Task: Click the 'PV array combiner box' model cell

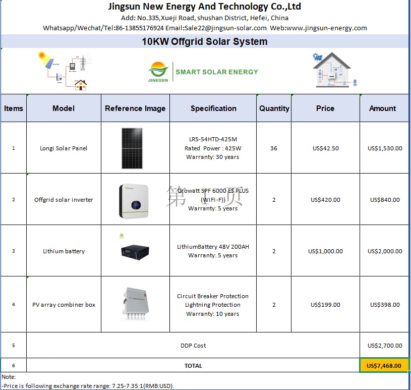Action: coord(64,304)
